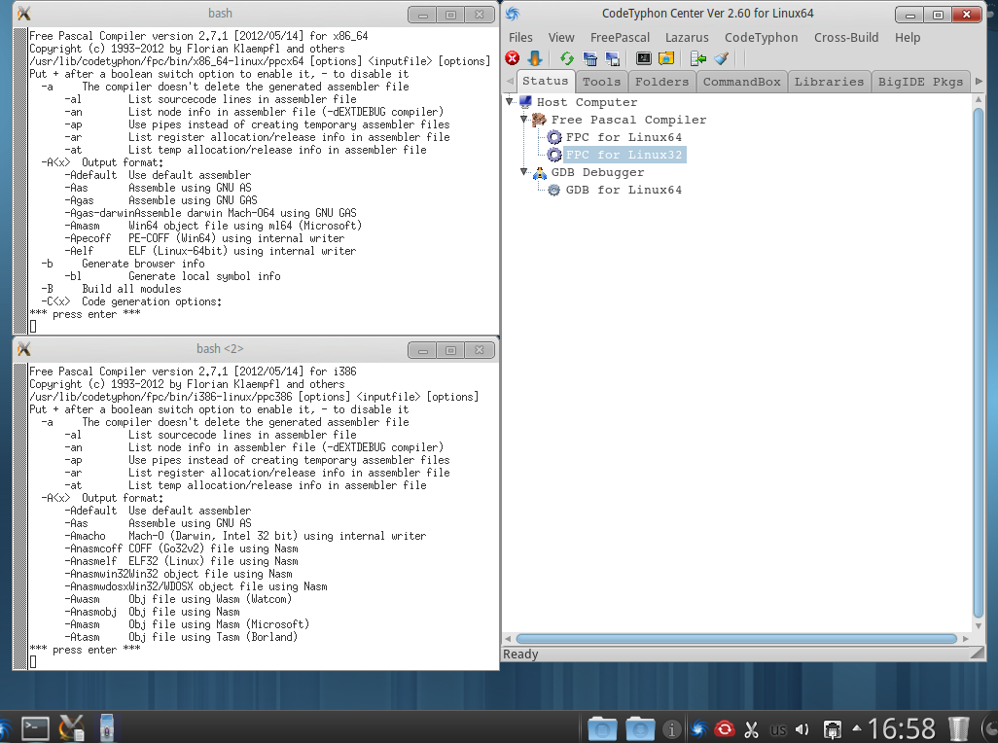Click the server with green arrow icon

(698, 58)
